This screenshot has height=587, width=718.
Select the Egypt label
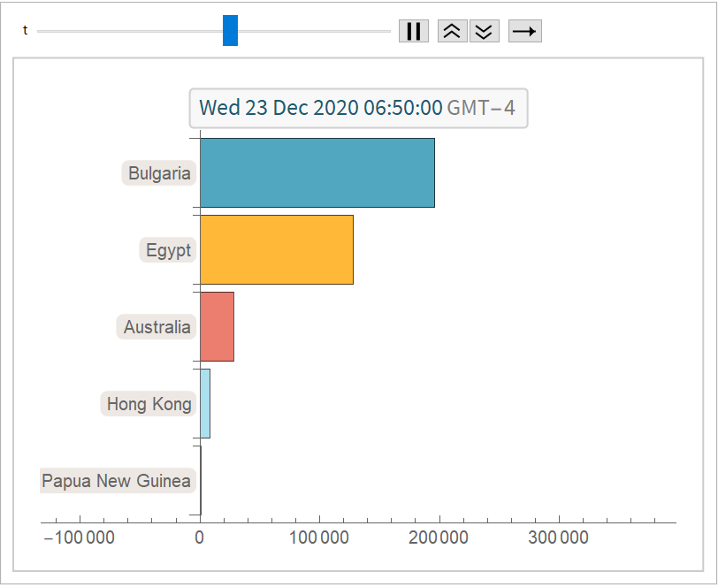pos(168,250)
